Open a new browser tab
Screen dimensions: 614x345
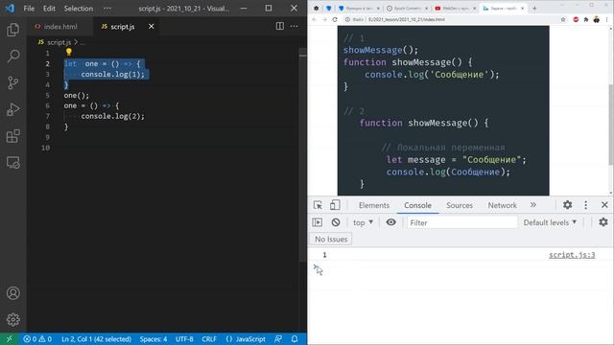[534, 8]
